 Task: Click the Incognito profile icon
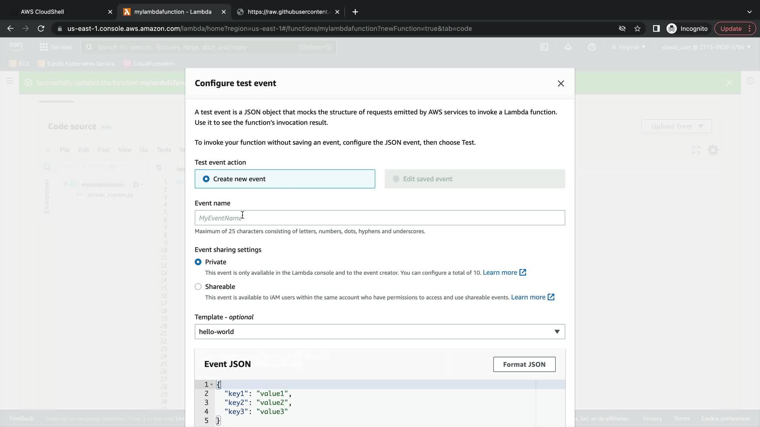[672, 28]
